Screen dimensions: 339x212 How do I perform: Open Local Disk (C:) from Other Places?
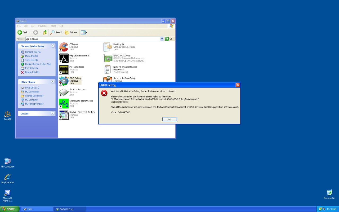tap(32, 88)
